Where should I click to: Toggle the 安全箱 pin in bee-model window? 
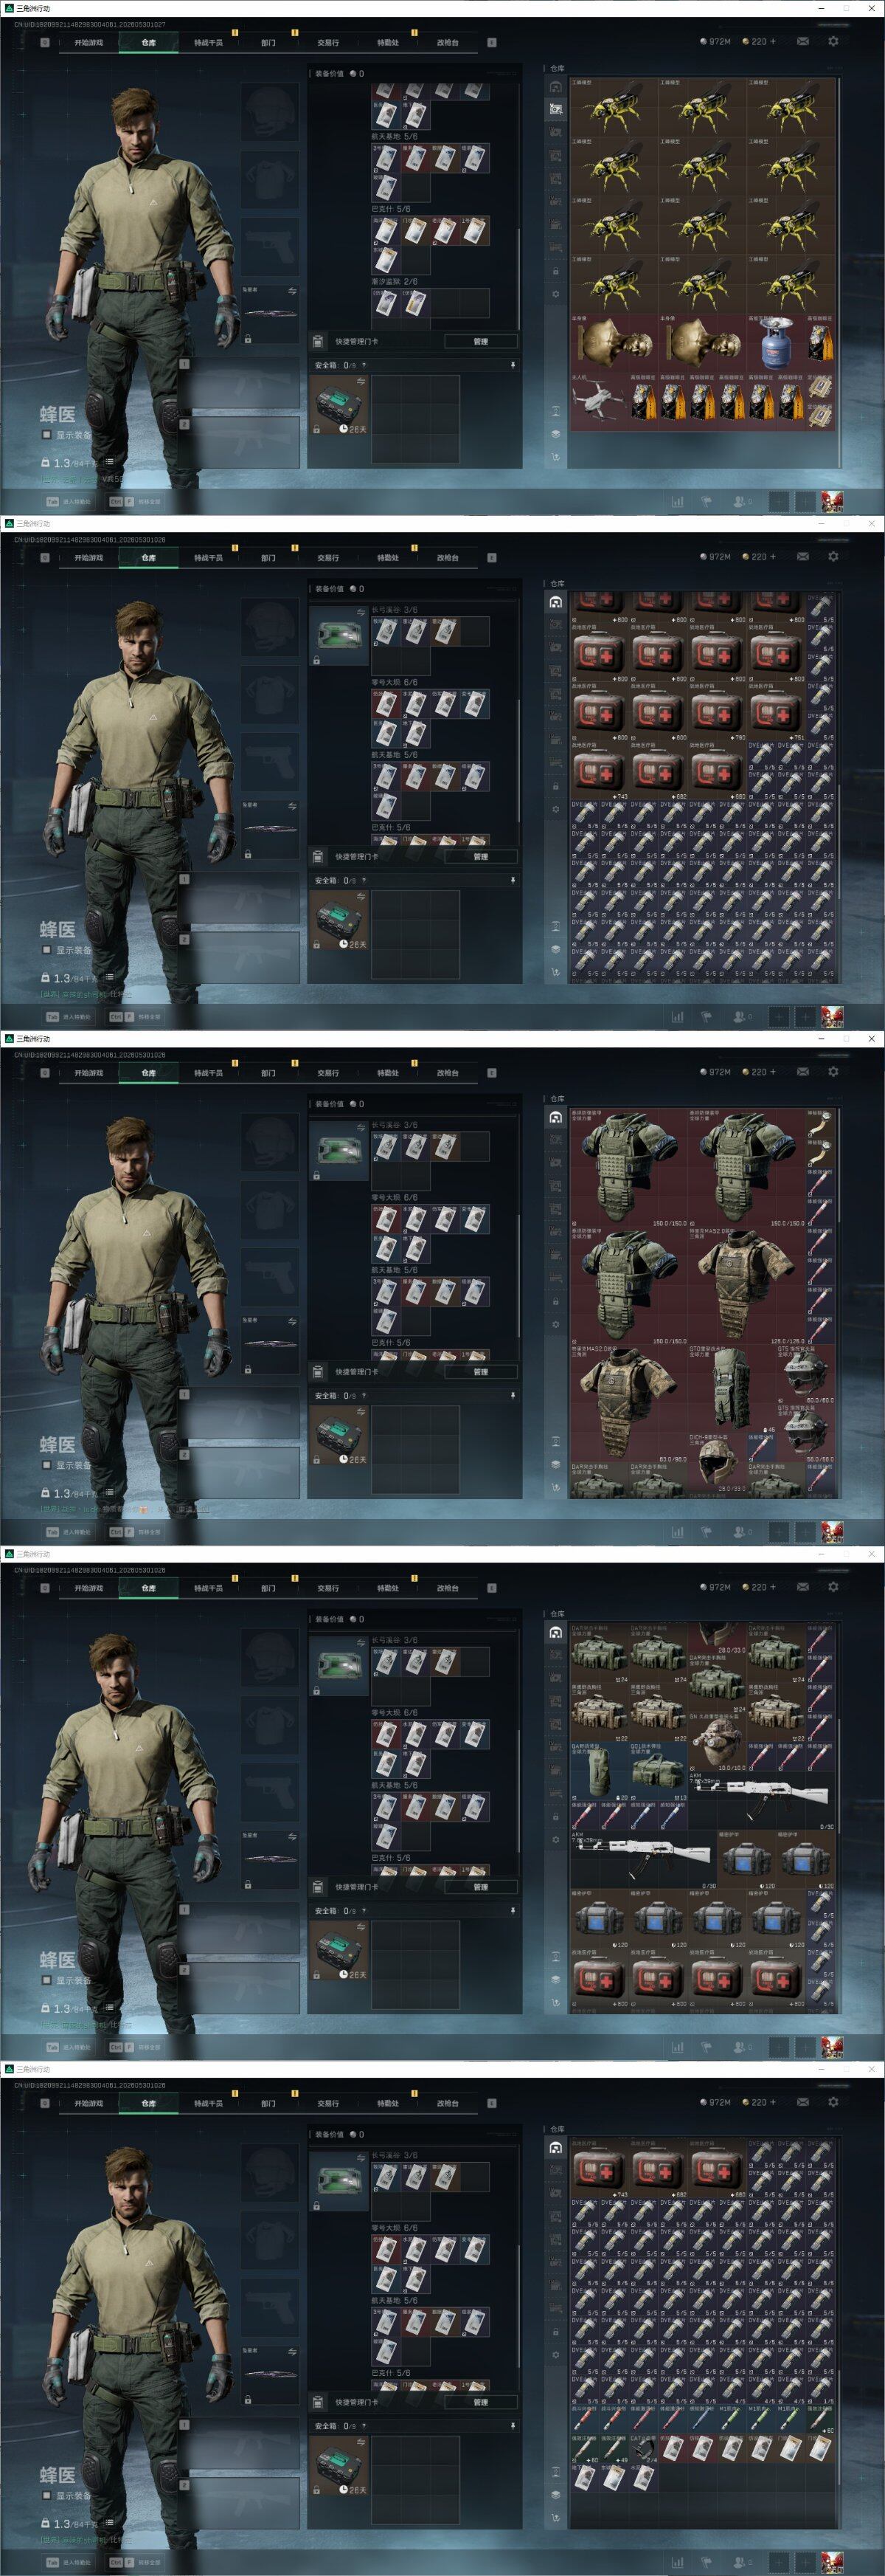click(x=513, y=365)
